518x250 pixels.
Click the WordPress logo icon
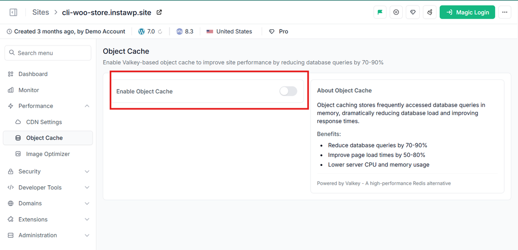[x=142, y=32]
